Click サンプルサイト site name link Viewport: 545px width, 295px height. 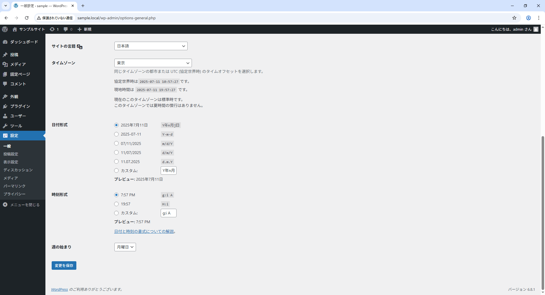[x=32, y=29]
